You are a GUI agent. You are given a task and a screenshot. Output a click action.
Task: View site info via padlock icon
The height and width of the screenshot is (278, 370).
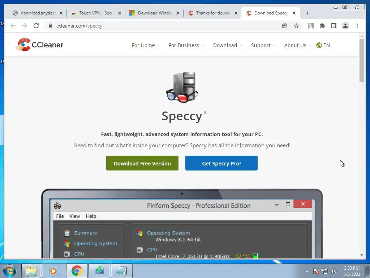pyautogui.click(x=50, y=26)
